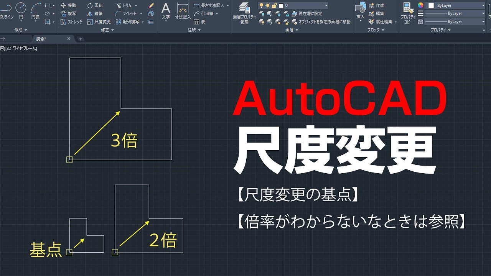Close the 鏡像* drawing tab
Screen dimensions: 491x276
tap(69, 39)
